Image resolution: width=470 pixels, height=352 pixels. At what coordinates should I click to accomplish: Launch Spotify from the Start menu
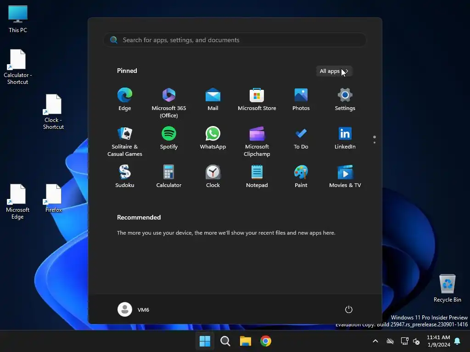click(x=169, y=138)
